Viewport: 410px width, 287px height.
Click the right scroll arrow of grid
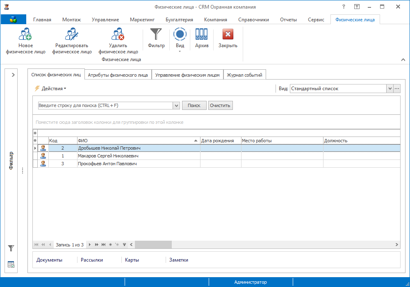(x=396, y=245)
